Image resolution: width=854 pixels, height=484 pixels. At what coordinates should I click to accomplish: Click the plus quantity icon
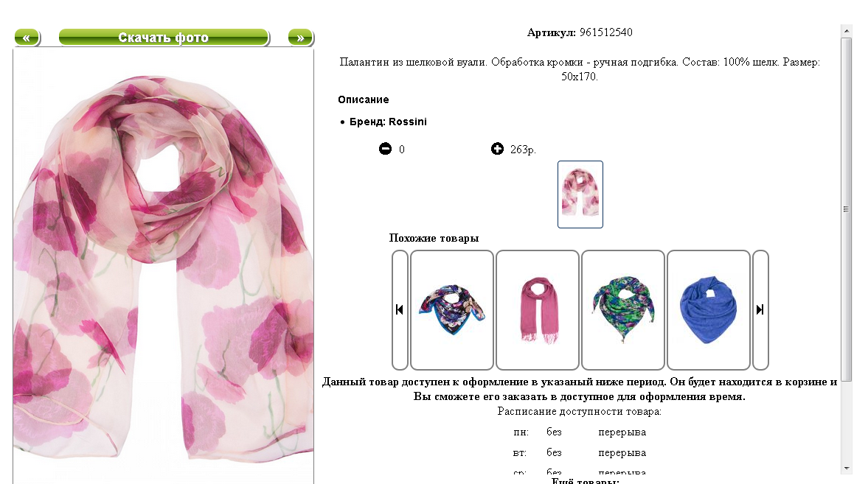pos(497,149)
